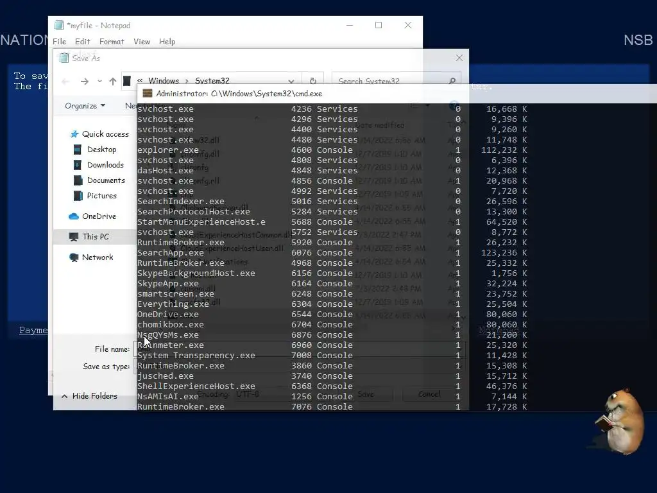Expand recent locations dropdown in Save As
Screen dimensions: 657x493
[99, 82]
